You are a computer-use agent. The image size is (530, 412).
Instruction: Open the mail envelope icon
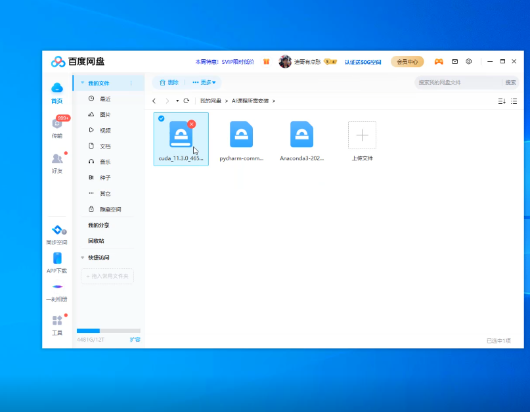454,62
